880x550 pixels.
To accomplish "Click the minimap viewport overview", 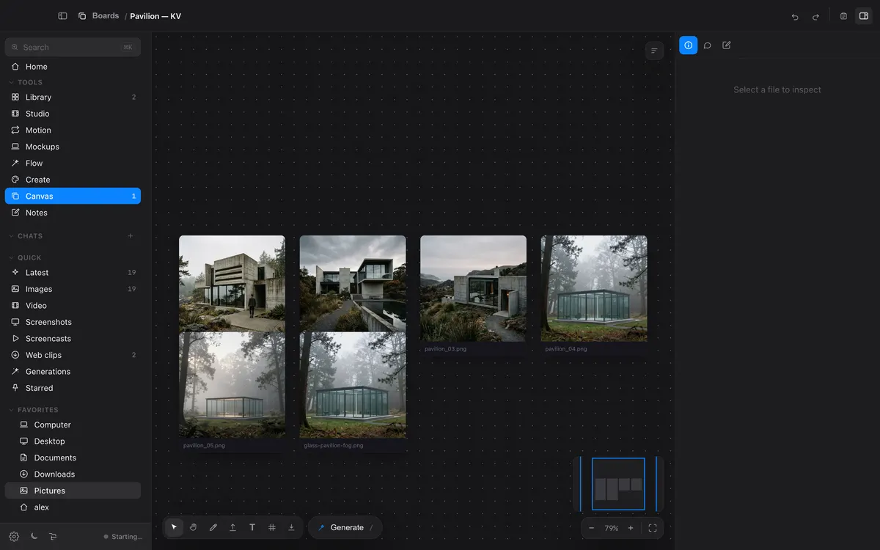I will (618, 484).
